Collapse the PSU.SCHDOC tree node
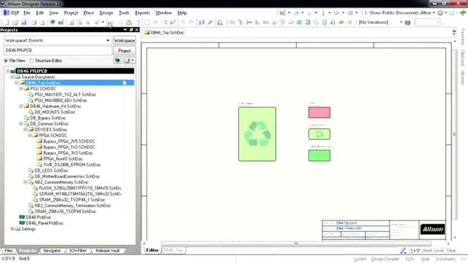Screen dimensions: 468x263 click(x=21, y=89)
